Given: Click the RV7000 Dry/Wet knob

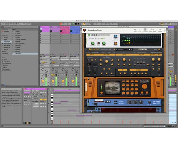Looking at the screenshot, I should click(149, 102).
